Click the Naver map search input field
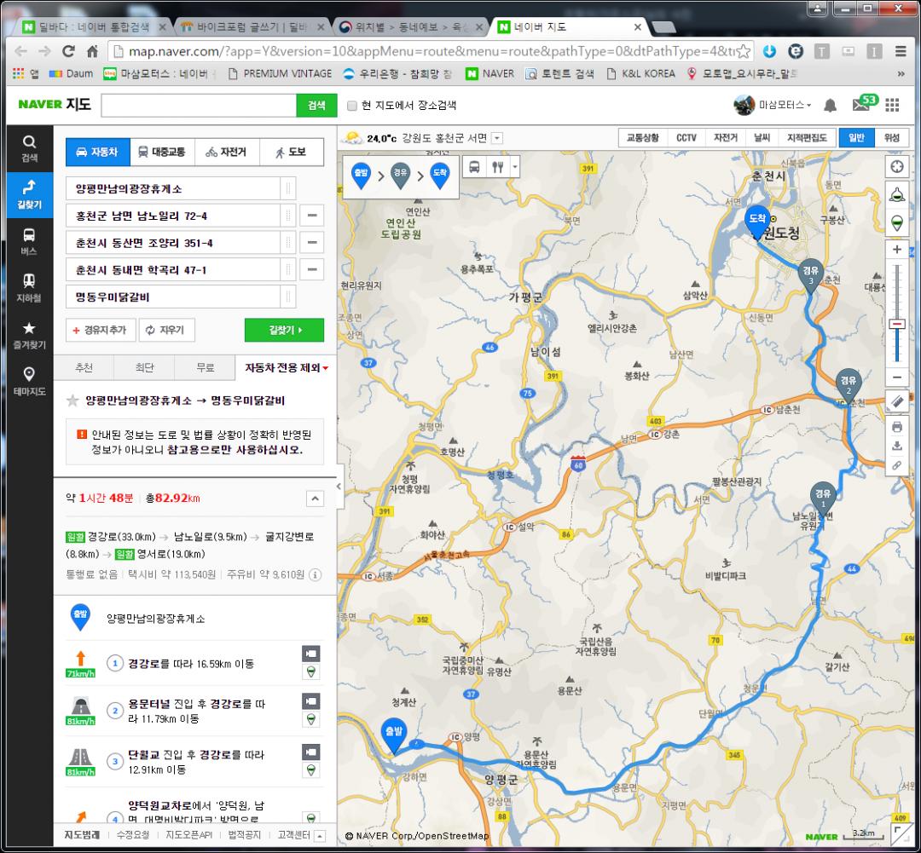The height and width of the screenshot is (853, 921). pyautogui.click(x=198, y=105)
